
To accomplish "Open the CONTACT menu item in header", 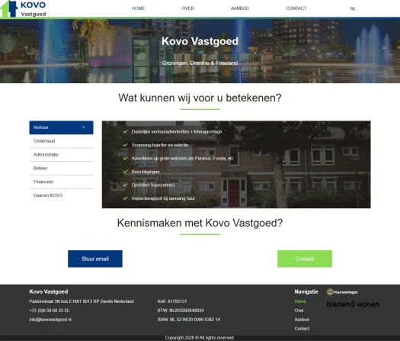I will click(x=296, y=8).
